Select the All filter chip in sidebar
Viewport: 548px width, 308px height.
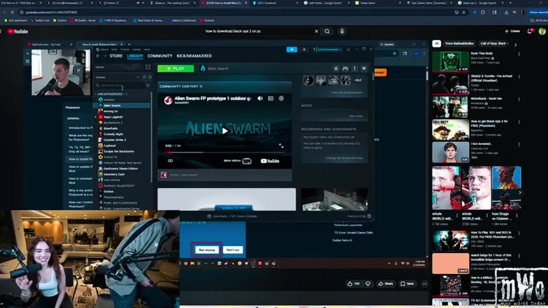(x=436, y=44)
